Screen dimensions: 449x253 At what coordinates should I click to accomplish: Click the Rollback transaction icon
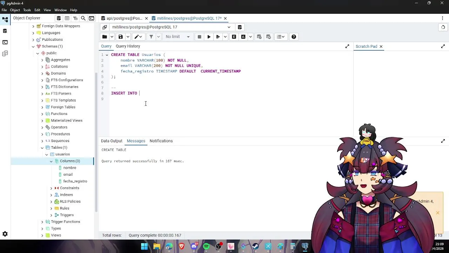(x=268, y=37)
